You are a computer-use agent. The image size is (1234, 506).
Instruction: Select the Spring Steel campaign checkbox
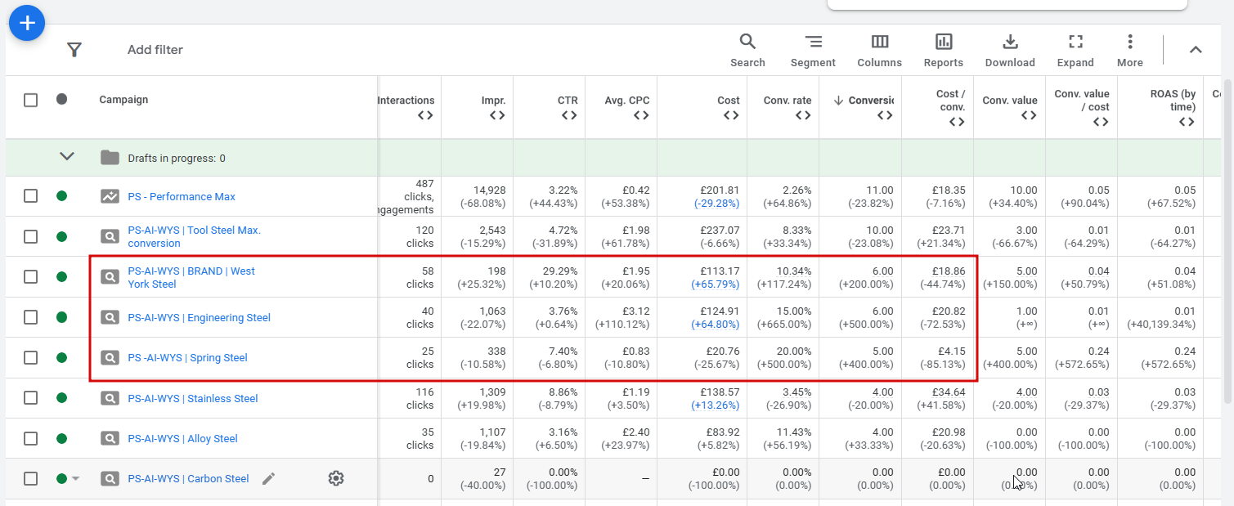[x=30, y=357]
